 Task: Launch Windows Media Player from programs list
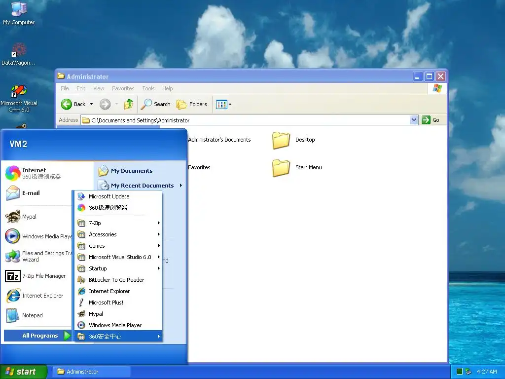[x=118, y=325]
